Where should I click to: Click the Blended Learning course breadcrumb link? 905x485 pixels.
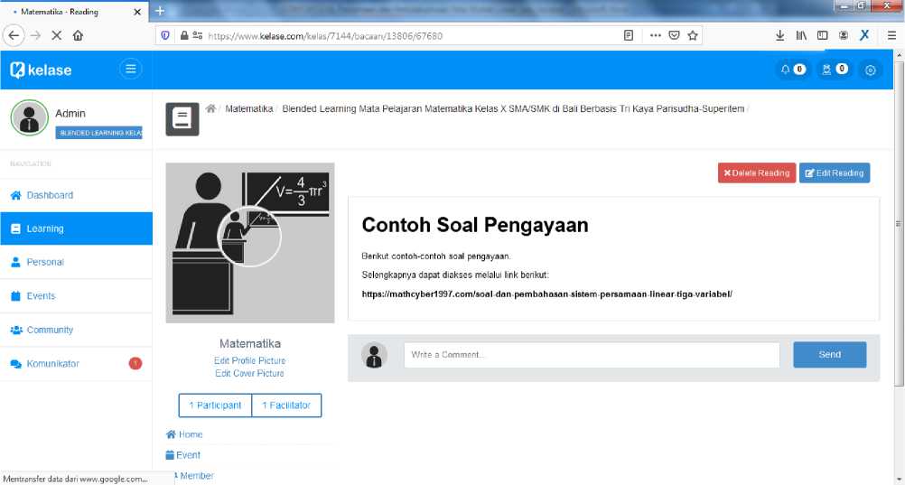pyautogui.click(x=513, y=108)
